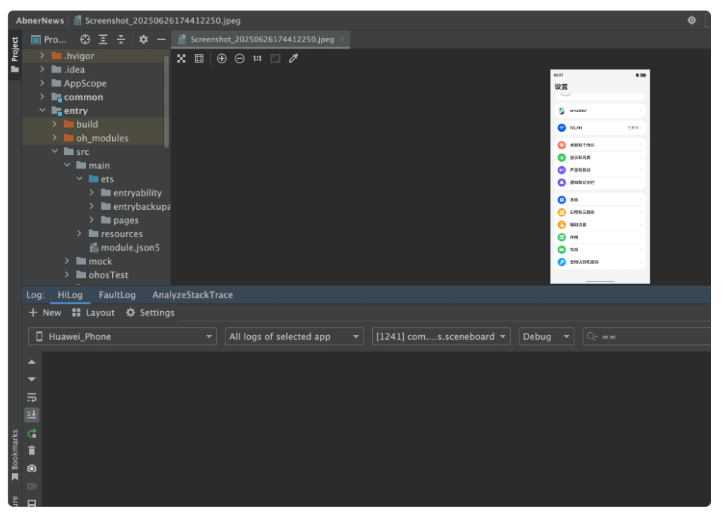Take a device screenshot with camera icon
The height and width of the screenshot is (518, 723).
click(32, 468)
